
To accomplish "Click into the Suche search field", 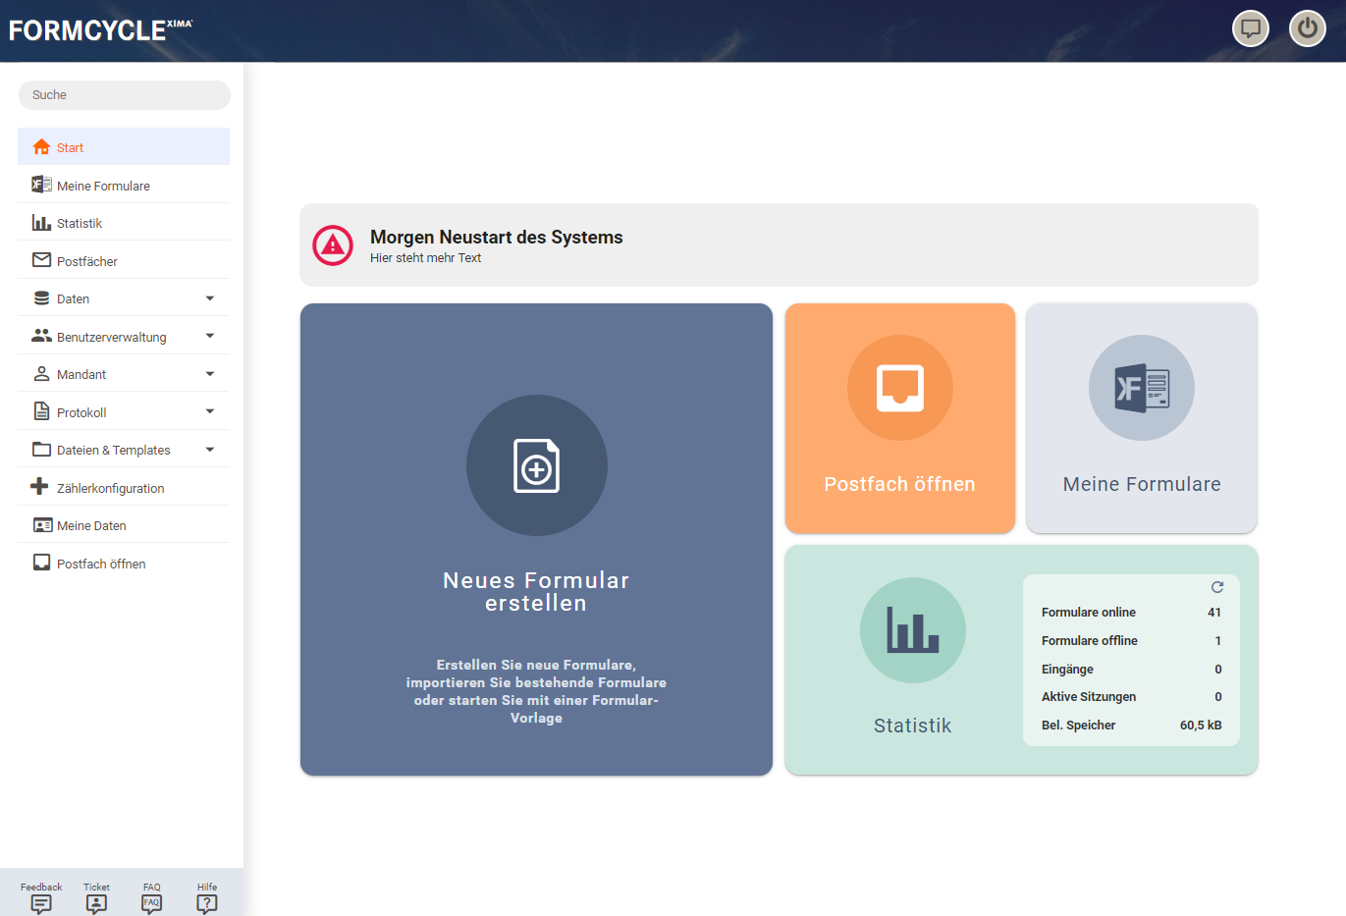I will click(125, 95).
